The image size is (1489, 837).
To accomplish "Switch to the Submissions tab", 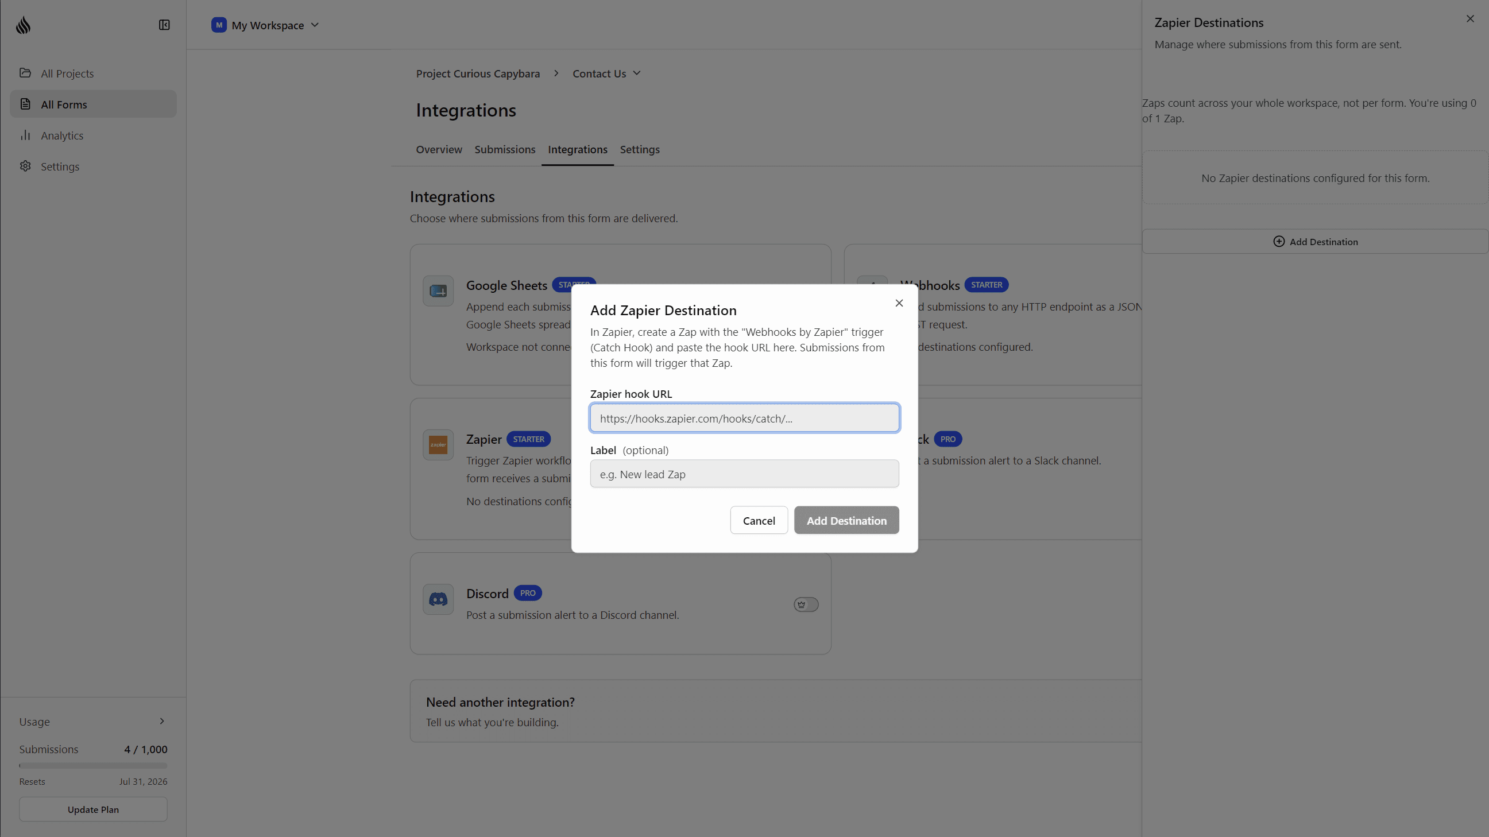I will pyautogui.click(x=505, y=149).
